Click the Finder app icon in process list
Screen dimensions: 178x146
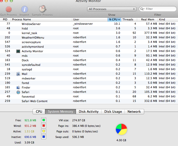click(x=18, y=87)
